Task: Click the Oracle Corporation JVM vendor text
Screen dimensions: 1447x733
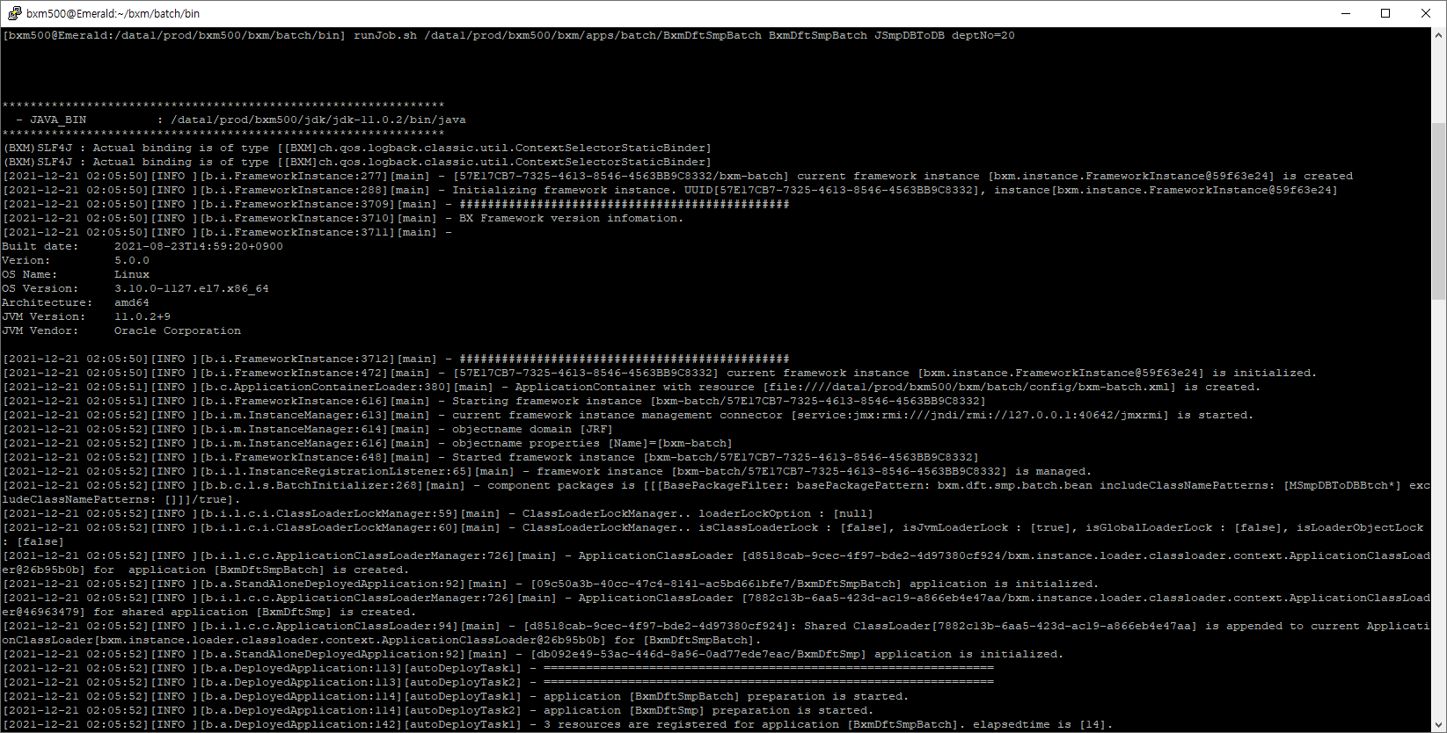Action: [x=177, y=331]
